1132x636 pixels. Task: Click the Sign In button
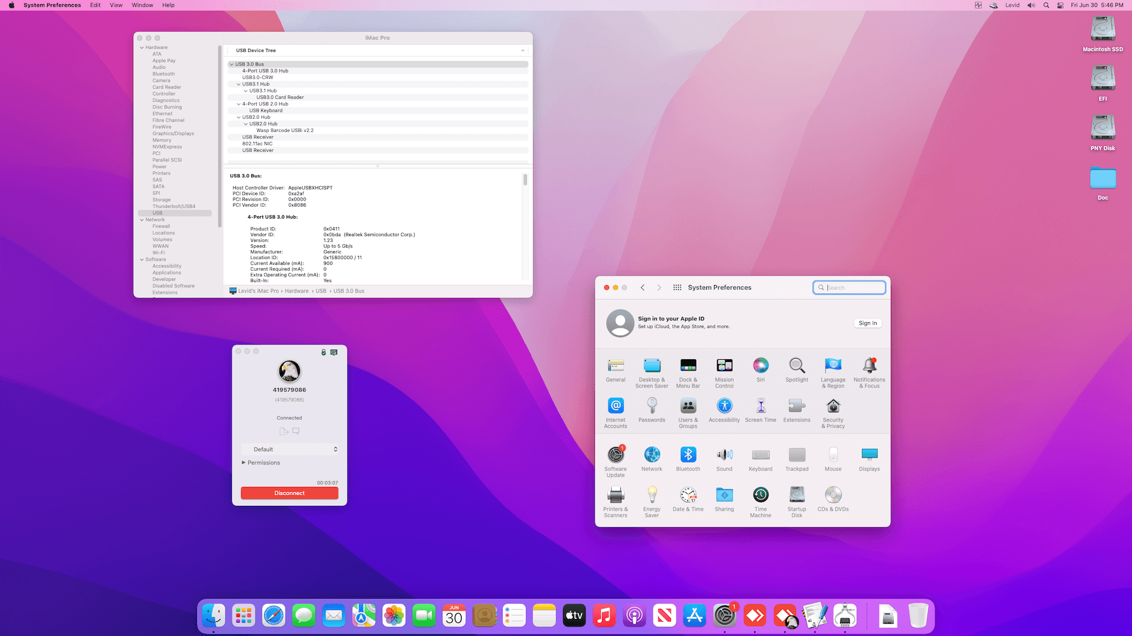(x=867, y=323)
